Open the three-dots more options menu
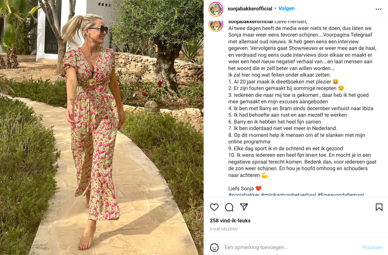 pyautogui.click(x=378, y=9)
